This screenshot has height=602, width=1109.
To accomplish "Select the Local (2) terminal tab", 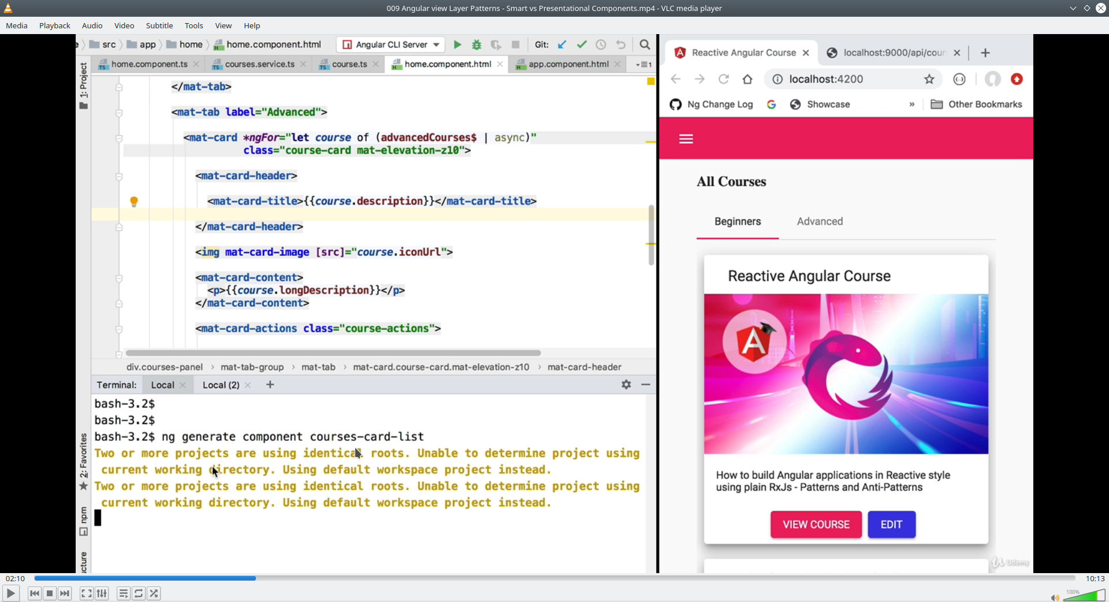I will click(x=221, y=385).
